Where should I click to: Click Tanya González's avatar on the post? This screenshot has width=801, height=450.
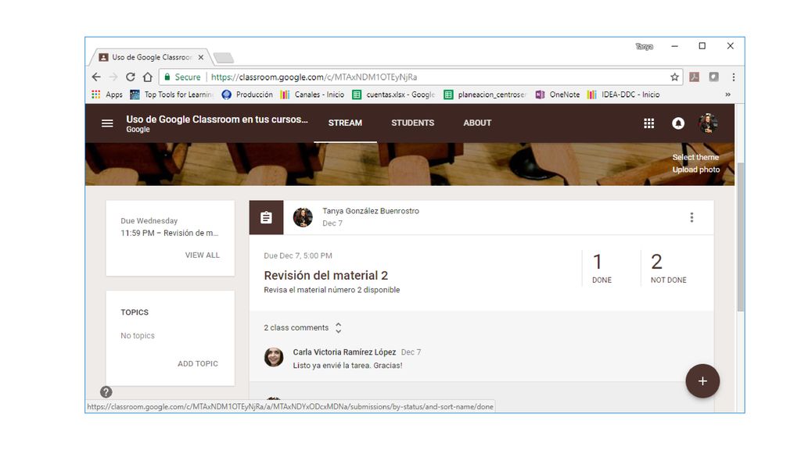tap(303, 218)
